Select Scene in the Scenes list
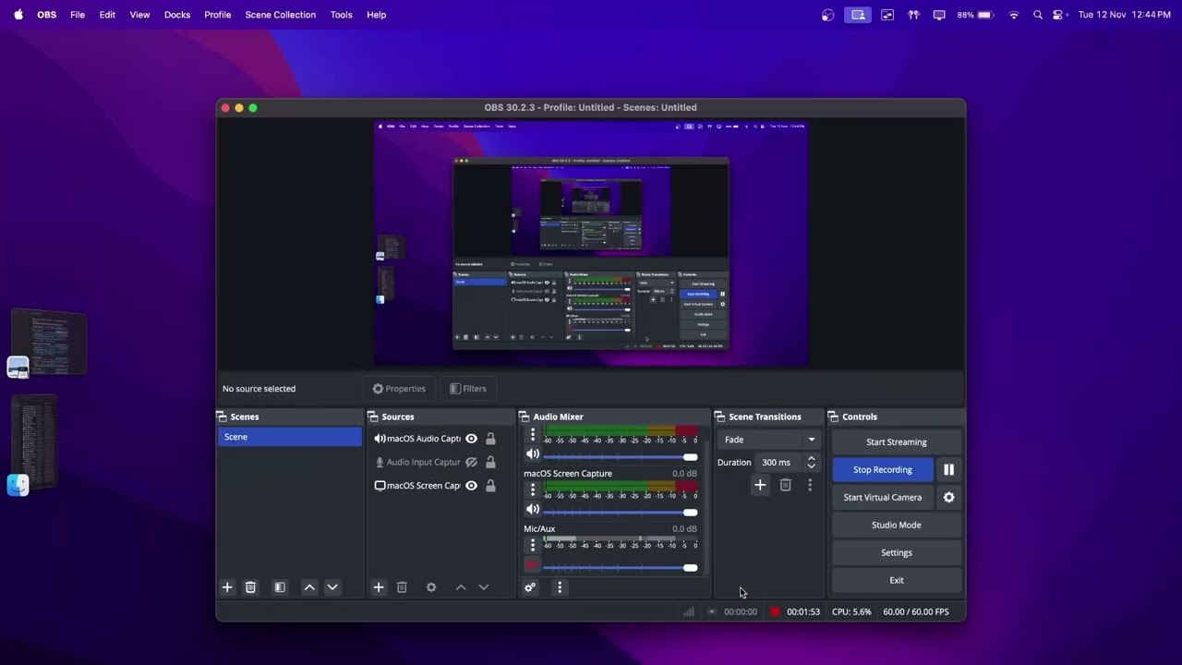Viewport: 1182px width, 665px height. tap(290, 437)
